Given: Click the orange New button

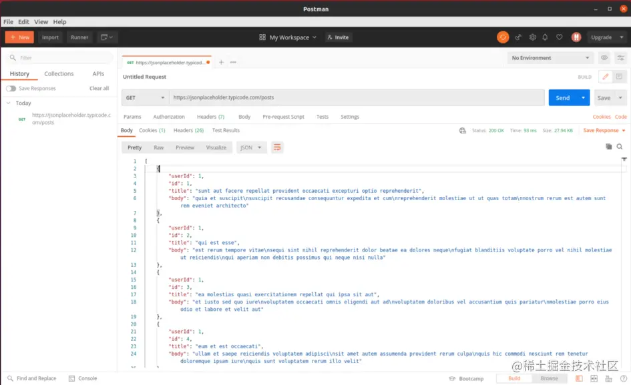Looking at the screenshot, I should [19, 37].
